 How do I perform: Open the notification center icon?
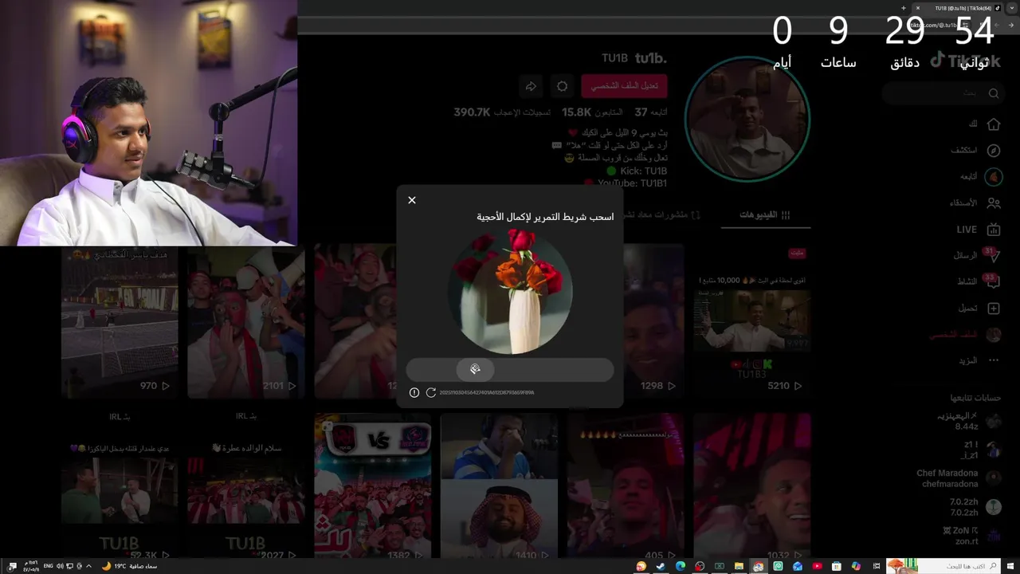[x=12, y=566]
